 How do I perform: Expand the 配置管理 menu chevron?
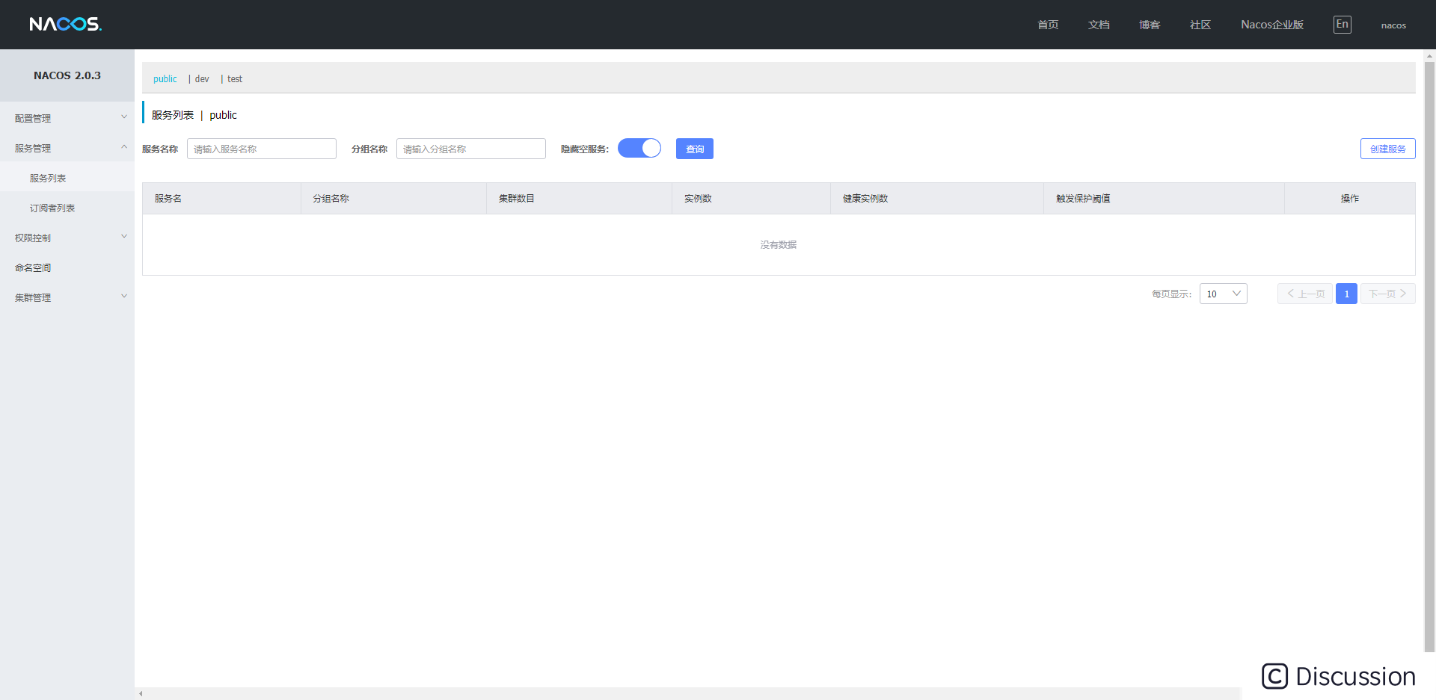point(124,117)
